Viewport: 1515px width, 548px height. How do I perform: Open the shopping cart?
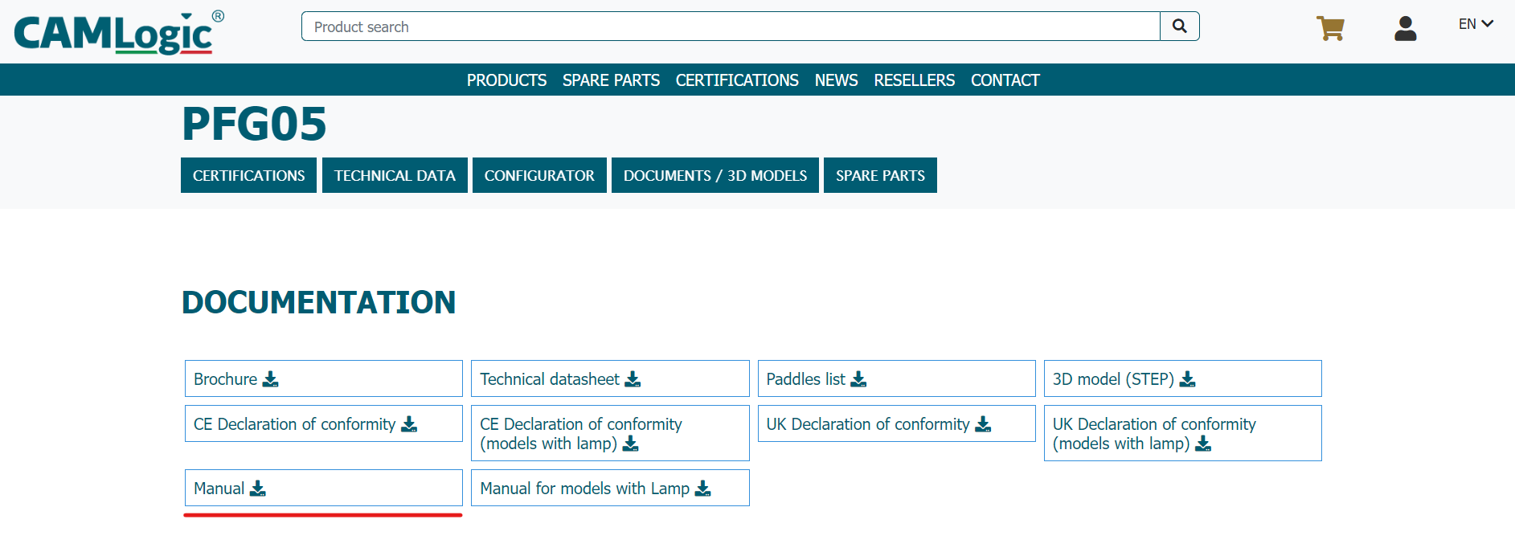pos(1330,28)
